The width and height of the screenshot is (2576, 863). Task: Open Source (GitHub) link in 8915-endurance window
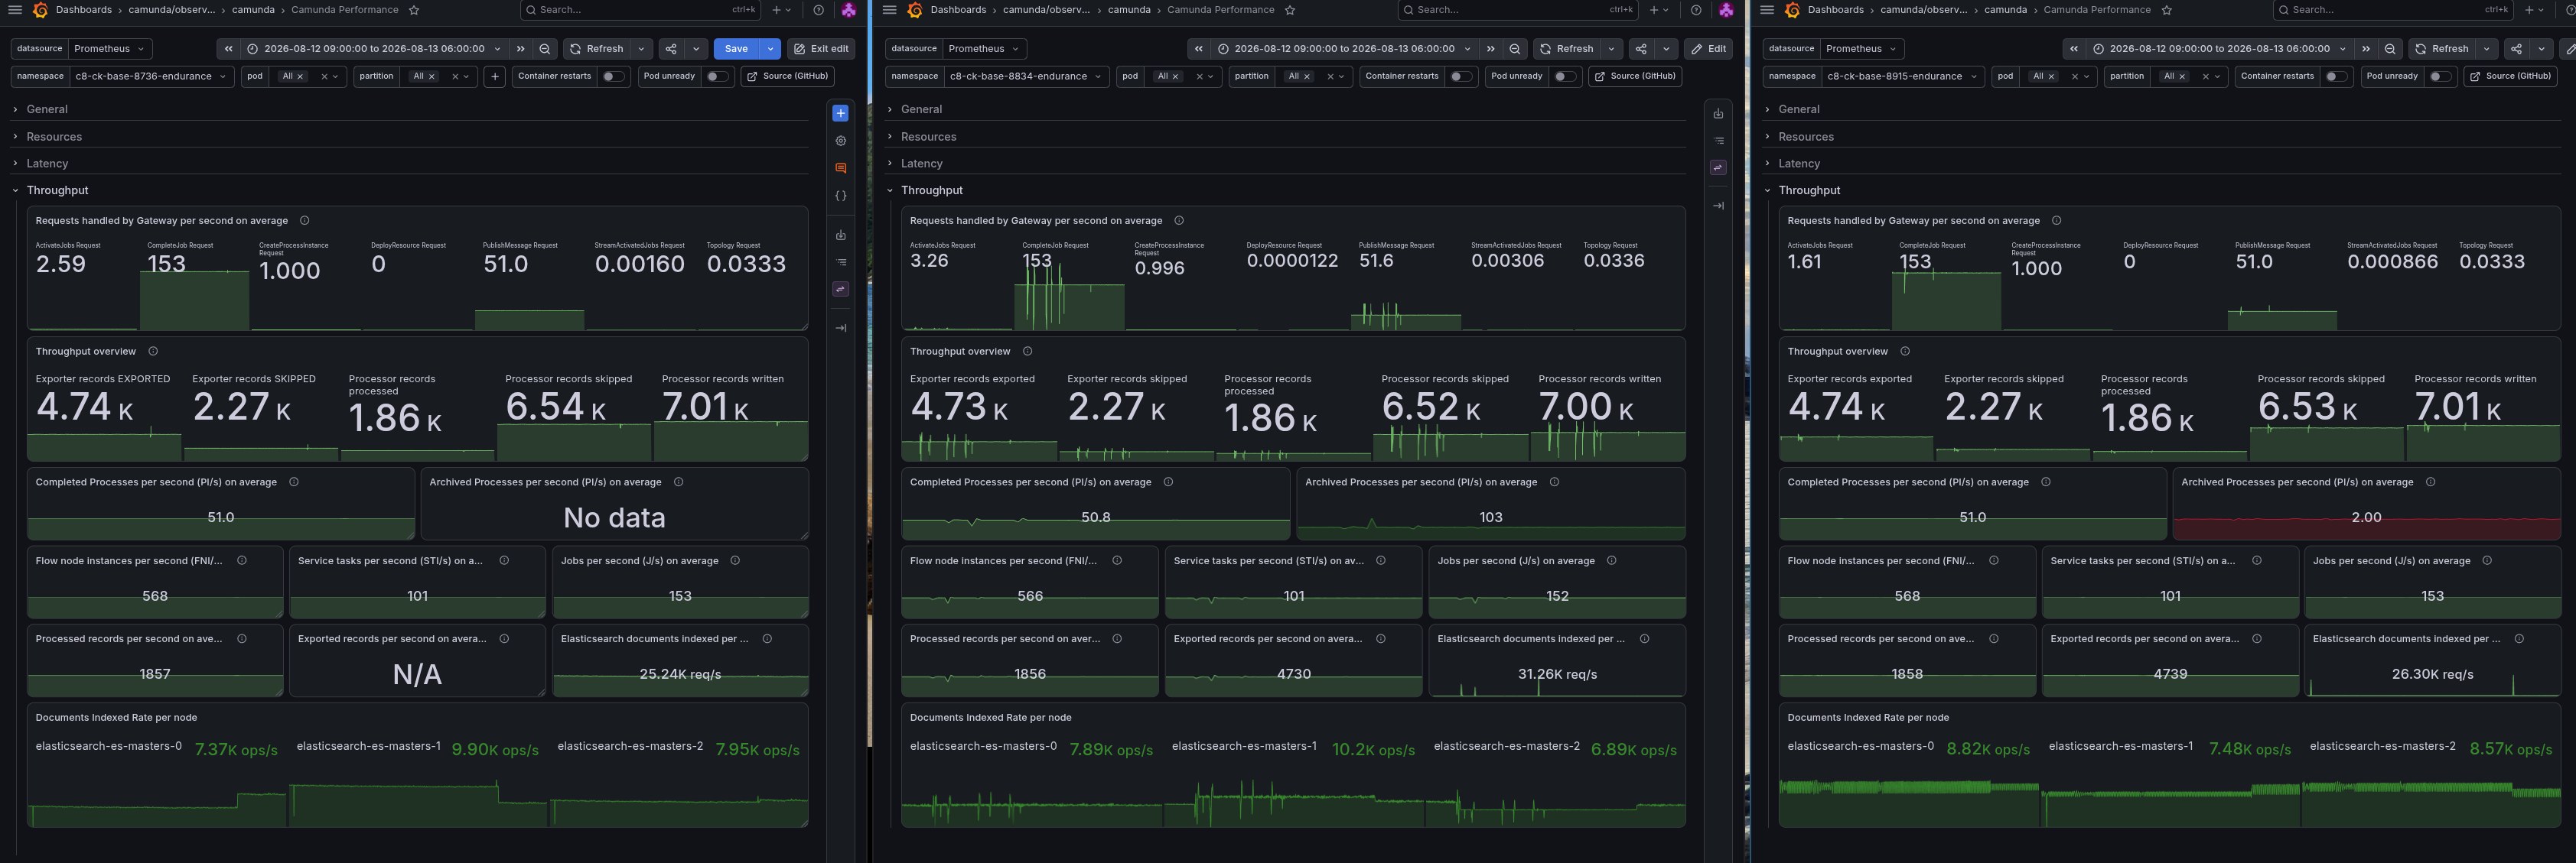[x=2510, y=76]
